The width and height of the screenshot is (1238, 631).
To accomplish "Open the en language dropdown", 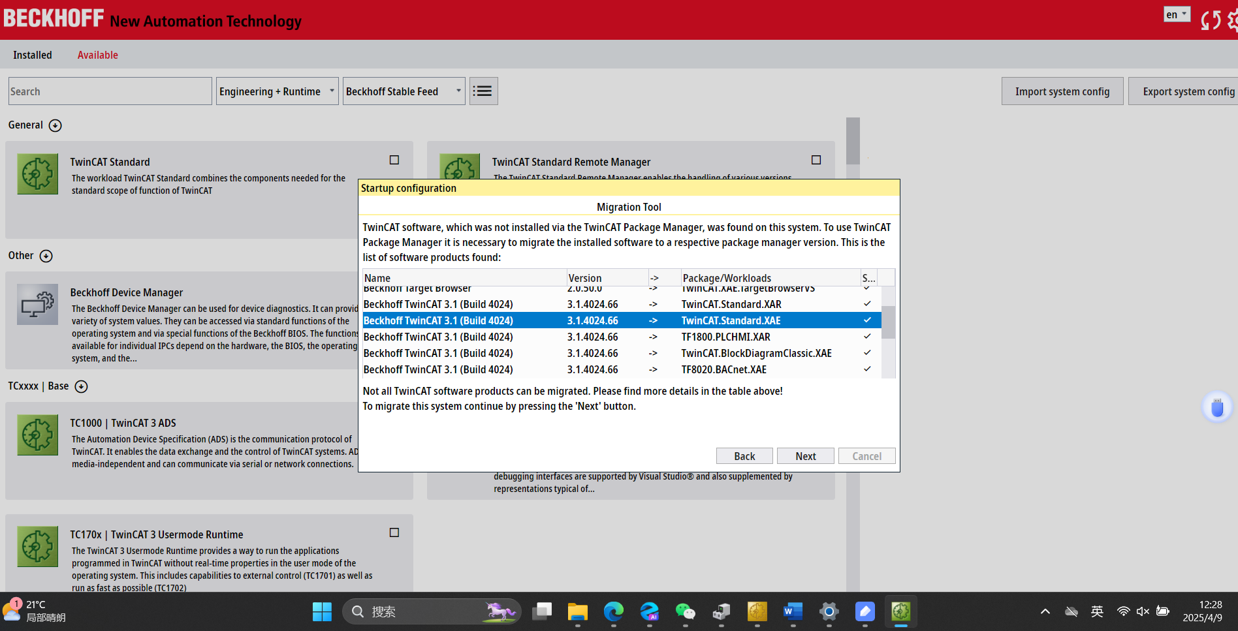I will coord(1177,14).
